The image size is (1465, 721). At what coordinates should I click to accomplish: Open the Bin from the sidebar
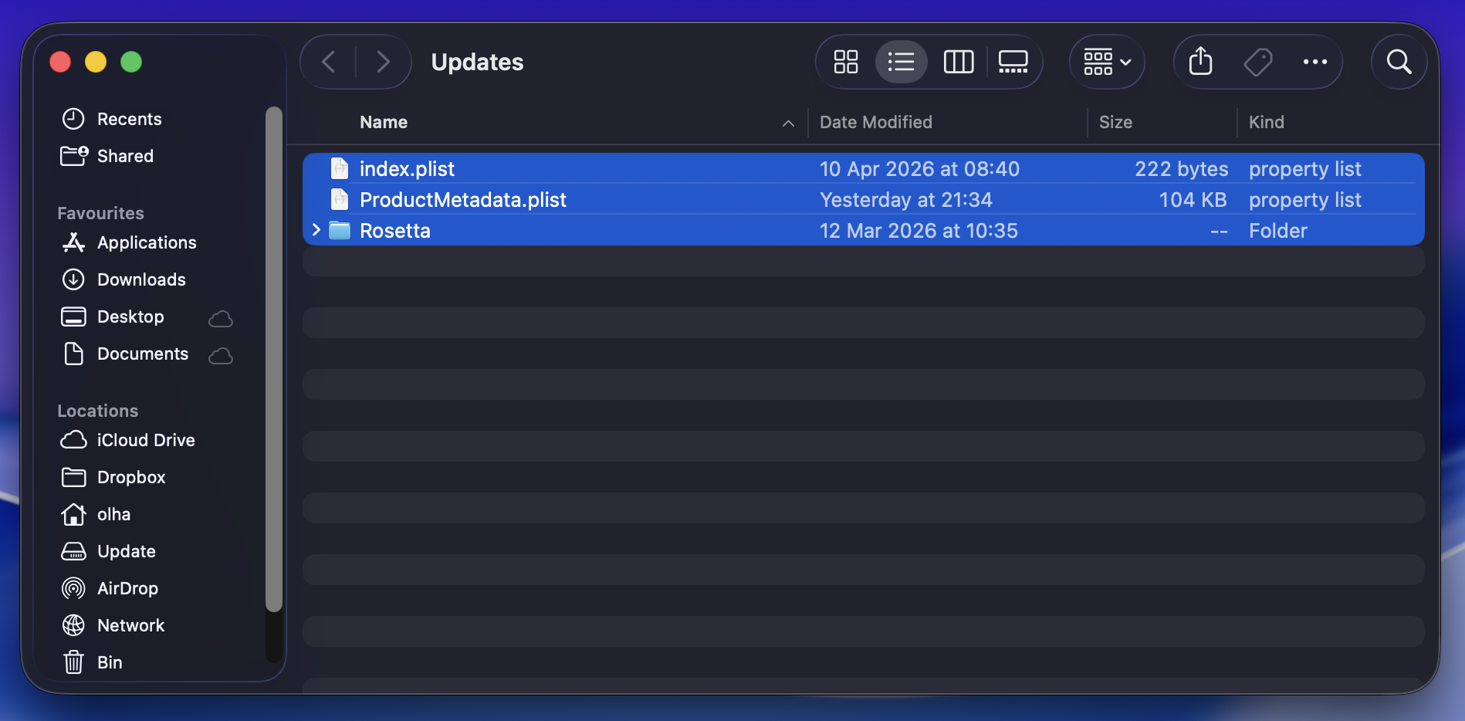point(109,662)
